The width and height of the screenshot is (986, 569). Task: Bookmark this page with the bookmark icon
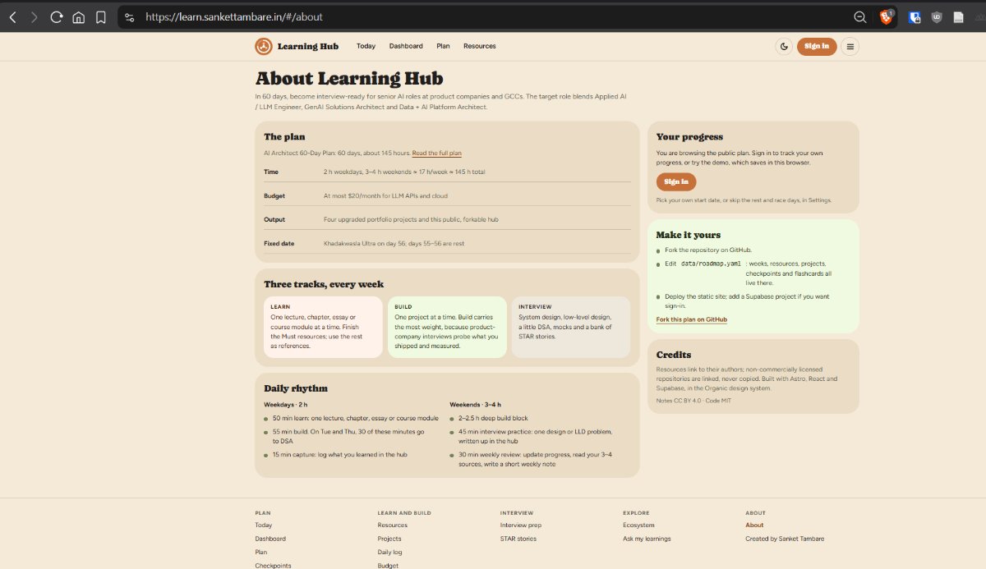[100, 16]
